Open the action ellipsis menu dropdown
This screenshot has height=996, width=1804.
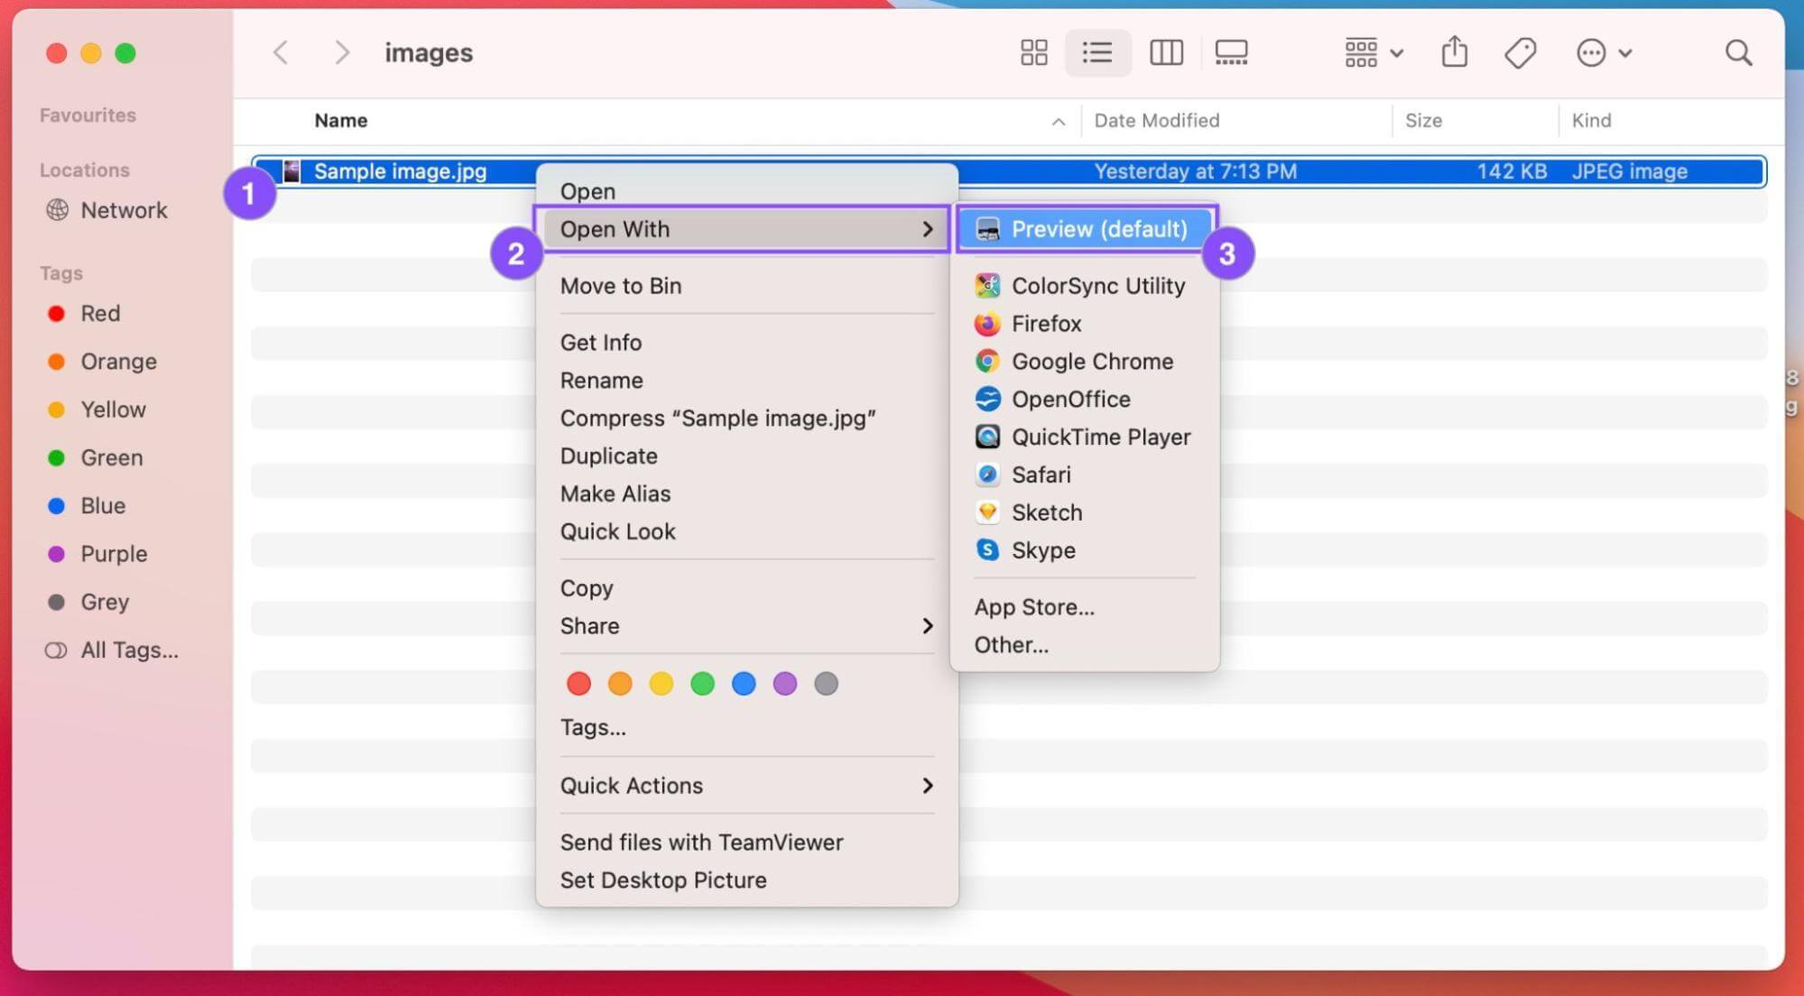tap(1604, 52)
